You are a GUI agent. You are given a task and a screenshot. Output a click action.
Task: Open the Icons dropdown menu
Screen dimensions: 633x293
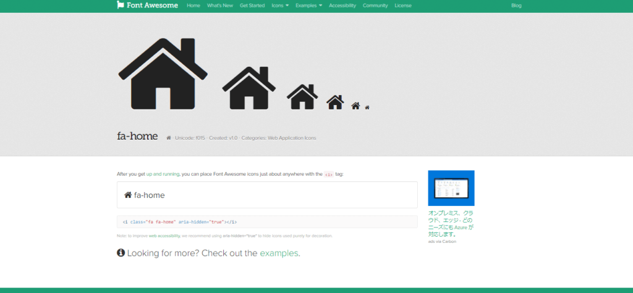[x=280, y=6]
